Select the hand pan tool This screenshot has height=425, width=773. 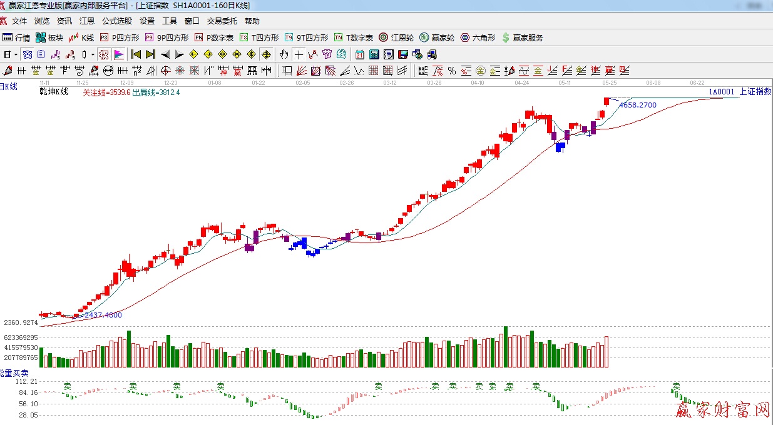pos(284,54)
